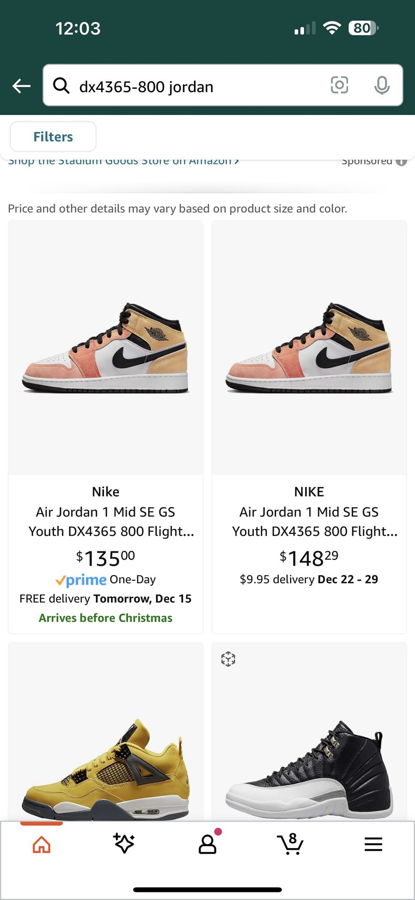Tap the magnifying glass search icon
Viewport: 415px width, 900px height.
61,86
